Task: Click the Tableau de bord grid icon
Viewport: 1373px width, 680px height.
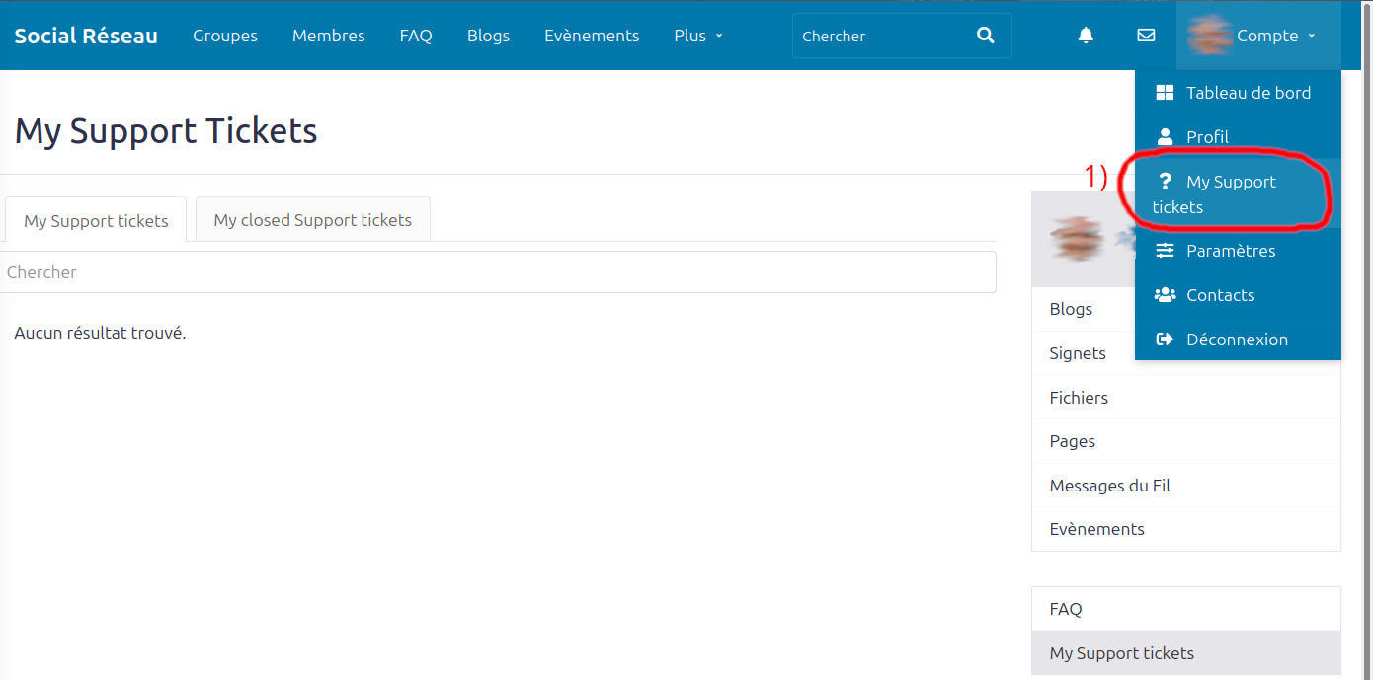Action: point(1165,93)
